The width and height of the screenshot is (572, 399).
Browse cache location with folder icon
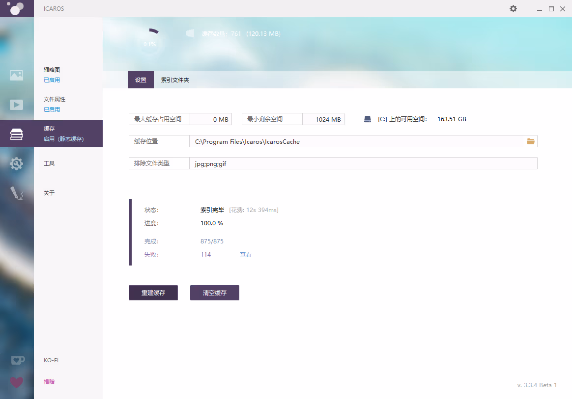pos(531,141)
